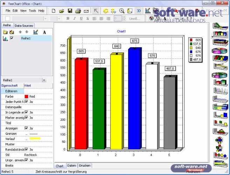Open the File menu

(8, 11)
